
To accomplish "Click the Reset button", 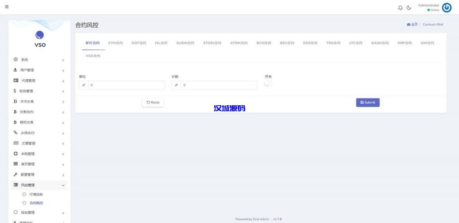I will pyautogui.click(x=153, y=103).
